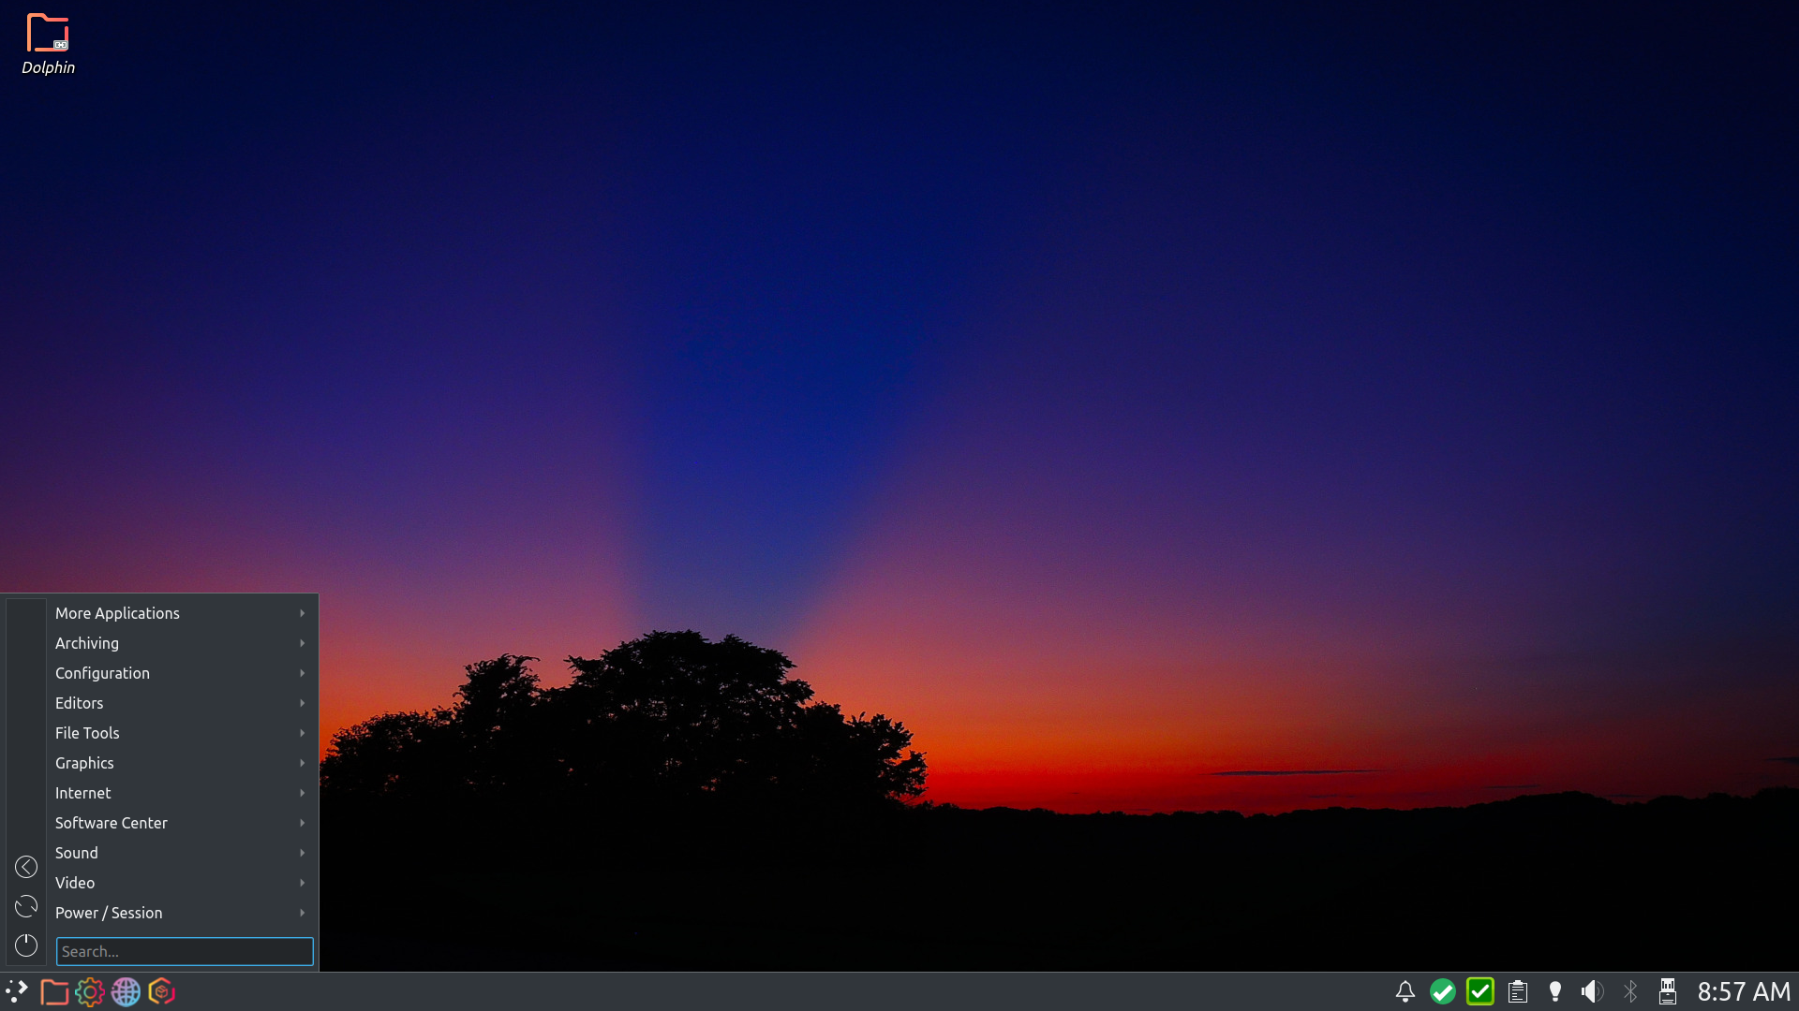Image resolution: width=1799 pixels, height=1011 pixels.
Task: Click the round green checkmark update icon
Action: 1443,991
